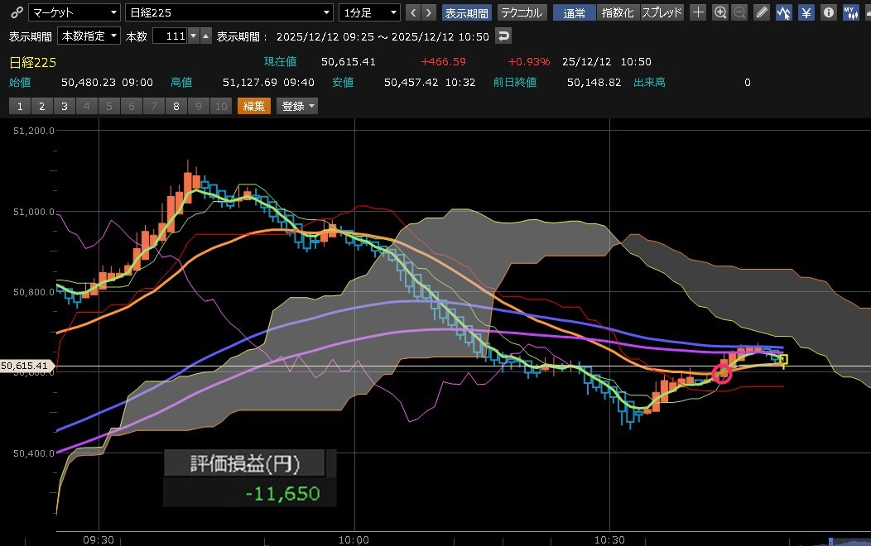871x546 pixels.
Task: Open the MY chart settings icon
Action: (x=850, y=12)
